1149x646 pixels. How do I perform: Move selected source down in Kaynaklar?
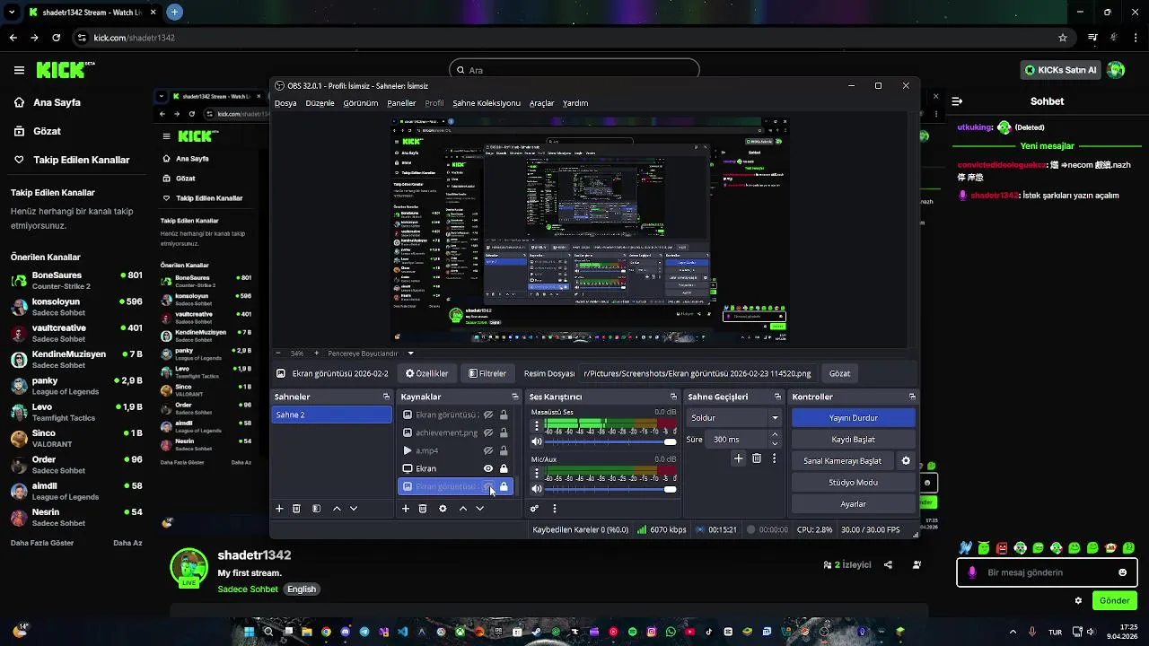point(480,509)
